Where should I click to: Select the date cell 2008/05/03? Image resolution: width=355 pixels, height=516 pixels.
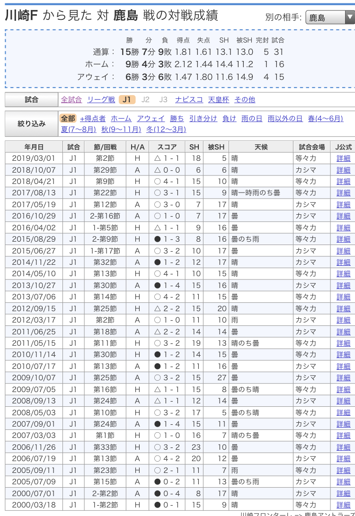pos(34,413)
